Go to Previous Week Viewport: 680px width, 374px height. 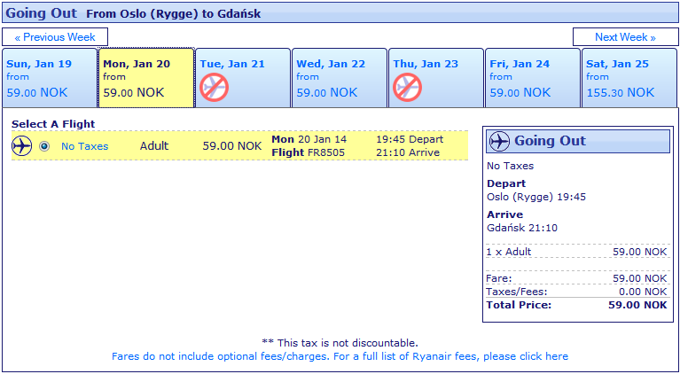(55, 37)
